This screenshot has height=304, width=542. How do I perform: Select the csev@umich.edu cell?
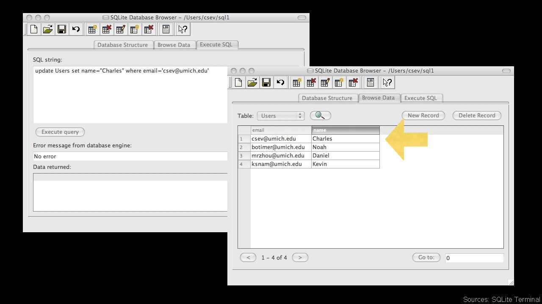[x=281, y=138]
